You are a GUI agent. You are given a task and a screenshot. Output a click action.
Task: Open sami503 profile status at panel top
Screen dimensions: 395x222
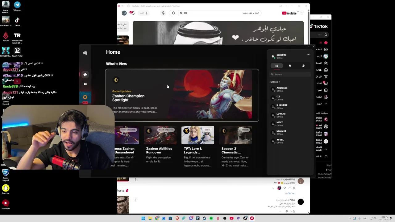tap(279, 56)
